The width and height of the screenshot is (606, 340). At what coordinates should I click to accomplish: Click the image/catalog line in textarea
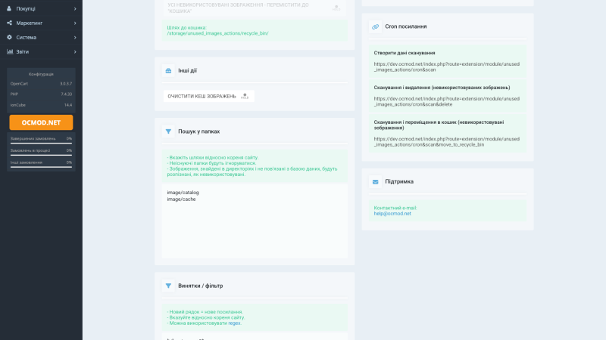[x=183, y=193]
